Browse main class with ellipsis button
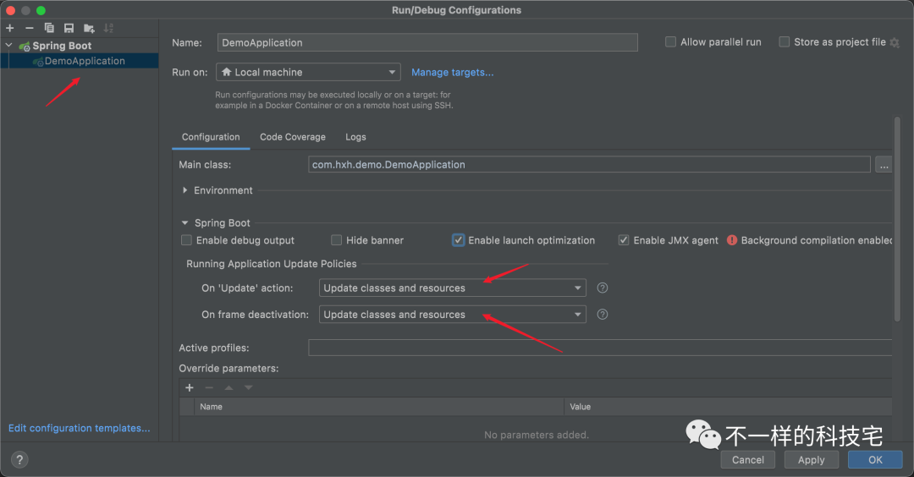The image size is (914, 477). tap(884, 165)
